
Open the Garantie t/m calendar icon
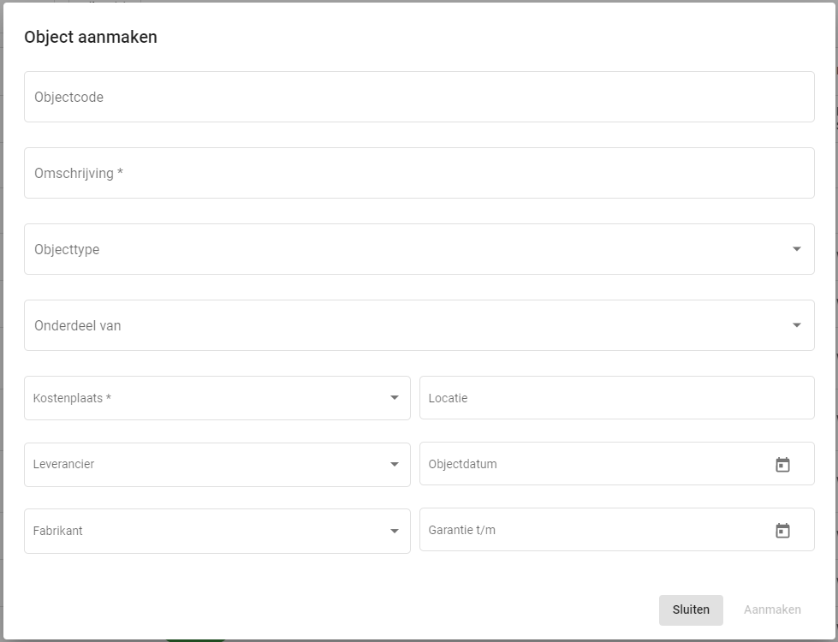[782, 531]
